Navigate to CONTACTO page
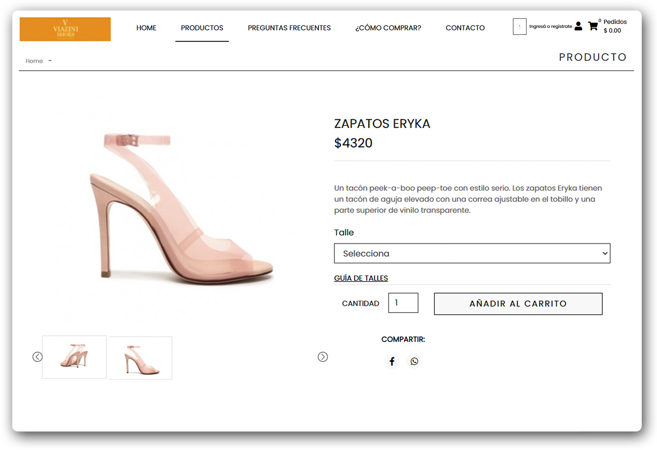Screen dimensions: 657x450 pyautogui.click(x=465, y=28)
